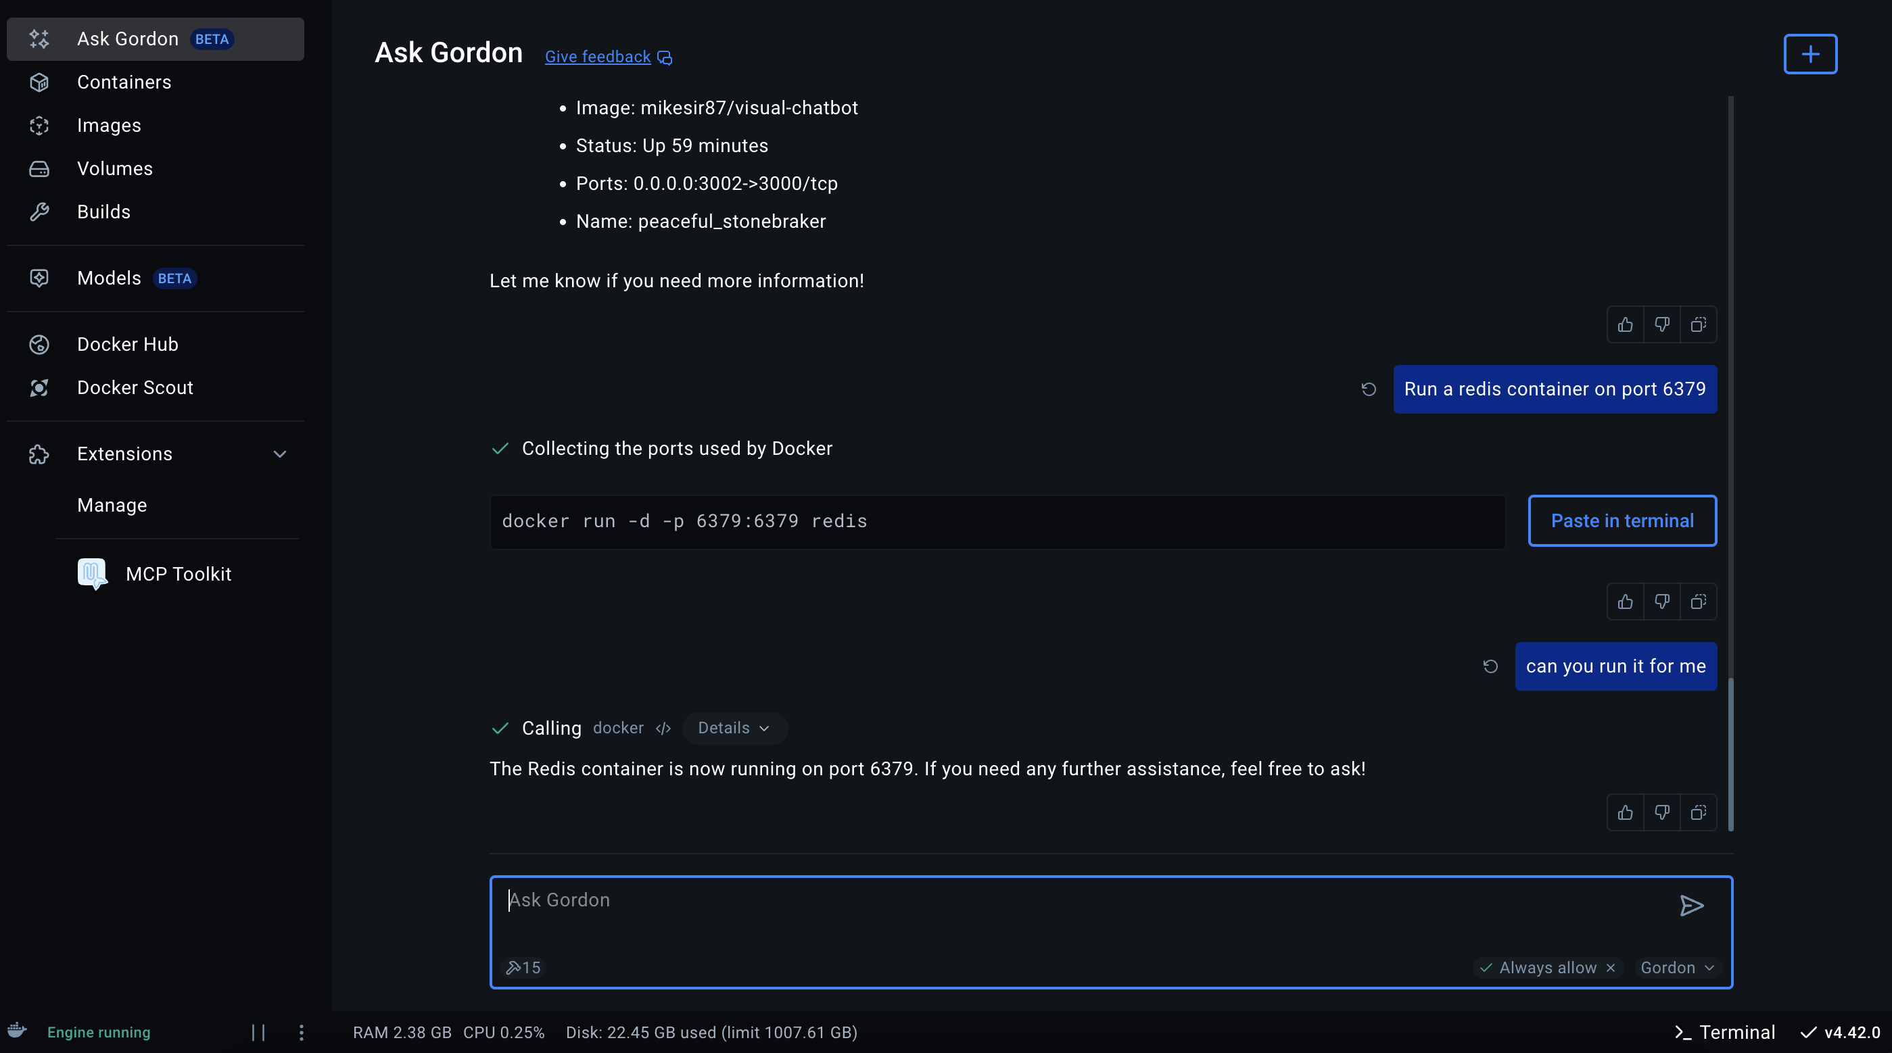Retry the 'Run a redis container' prompt
The width and height of the screenshot is (1892, 1053).
tap(1369, 389)
